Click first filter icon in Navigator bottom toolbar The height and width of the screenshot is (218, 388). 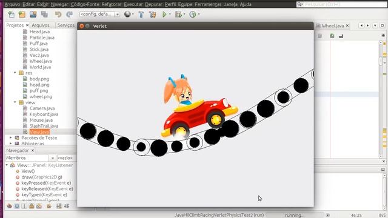click(10, 206)
